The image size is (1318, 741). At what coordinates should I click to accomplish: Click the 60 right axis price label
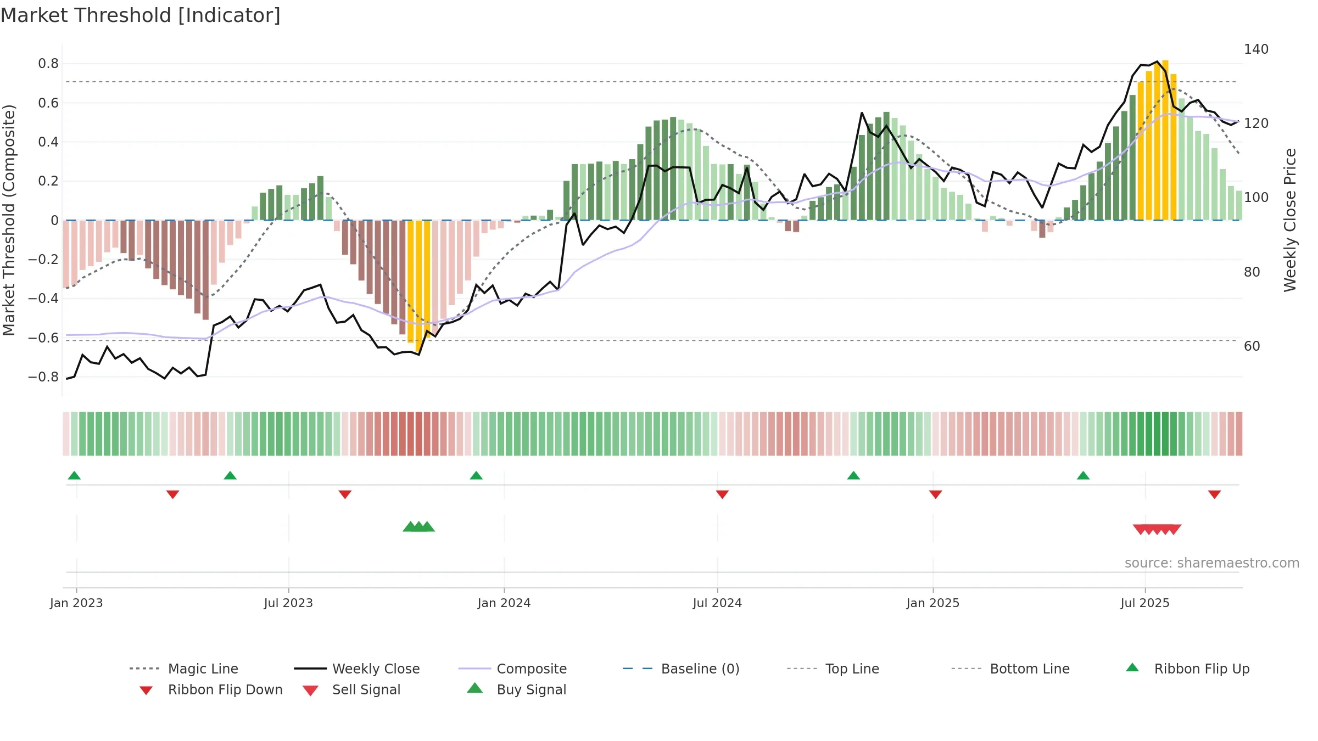coord(1252,346)
